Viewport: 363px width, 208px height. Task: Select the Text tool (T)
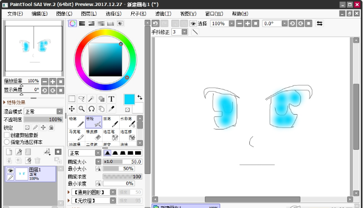point(111,99)
